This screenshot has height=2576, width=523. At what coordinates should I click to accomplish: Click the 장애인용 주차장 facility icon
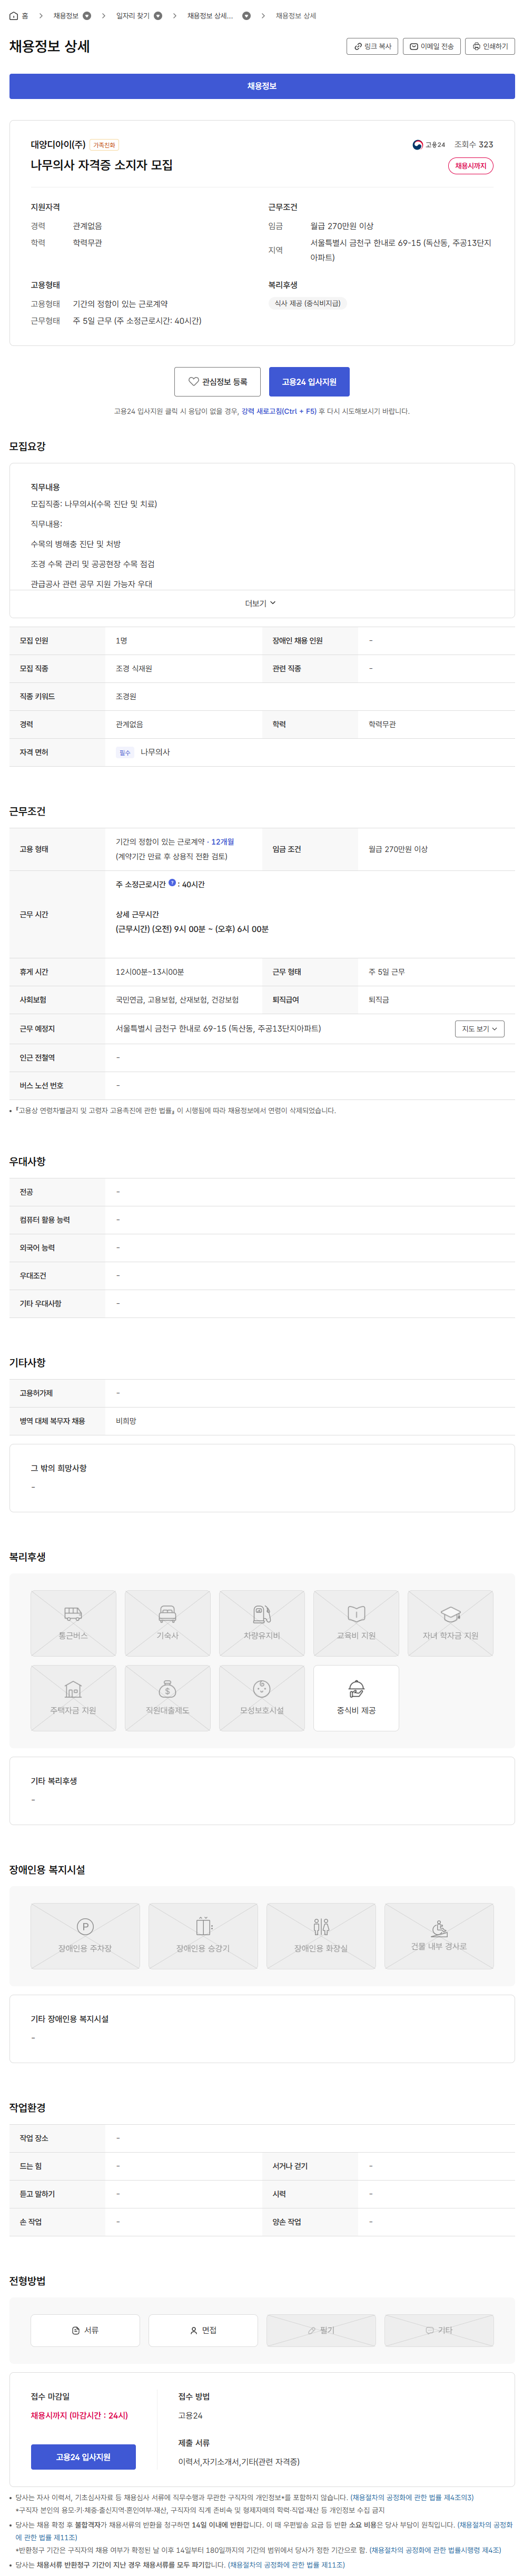(85, 1934)
